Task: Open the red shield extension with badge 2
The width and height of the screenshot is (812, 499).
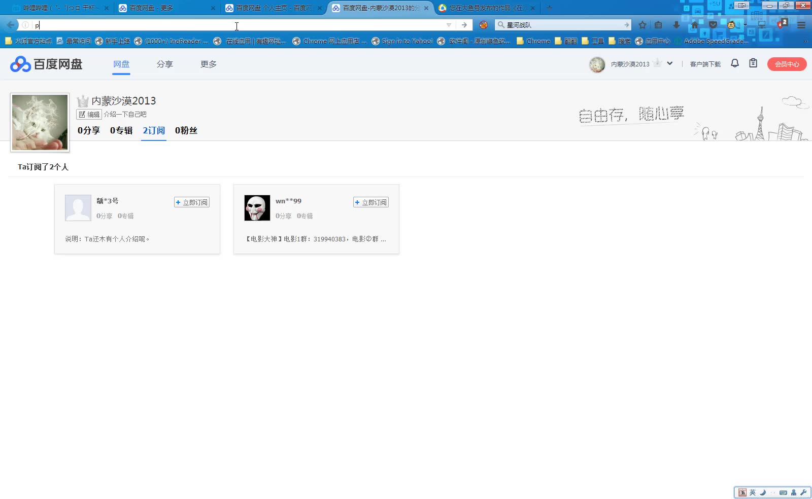Action: pyautogui.click(x=782, y=24)
